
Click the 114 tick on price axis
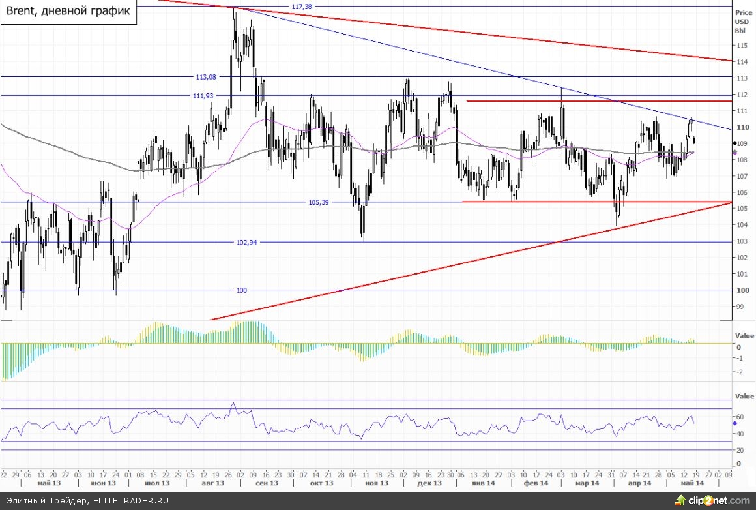[741, 62]
